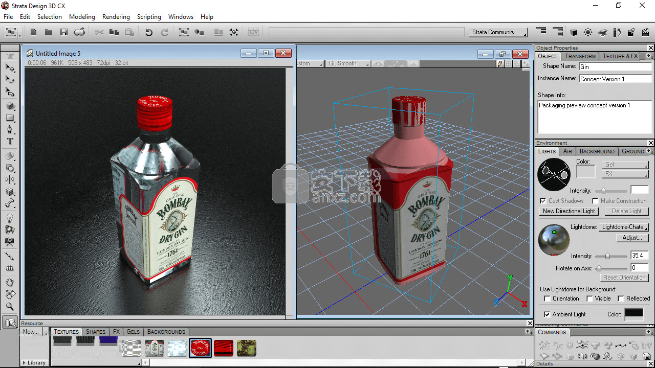Click the Lightdome Intensity slider
Image resolution: width=655 pixels, height=368 pixels.
click(612, 256)
